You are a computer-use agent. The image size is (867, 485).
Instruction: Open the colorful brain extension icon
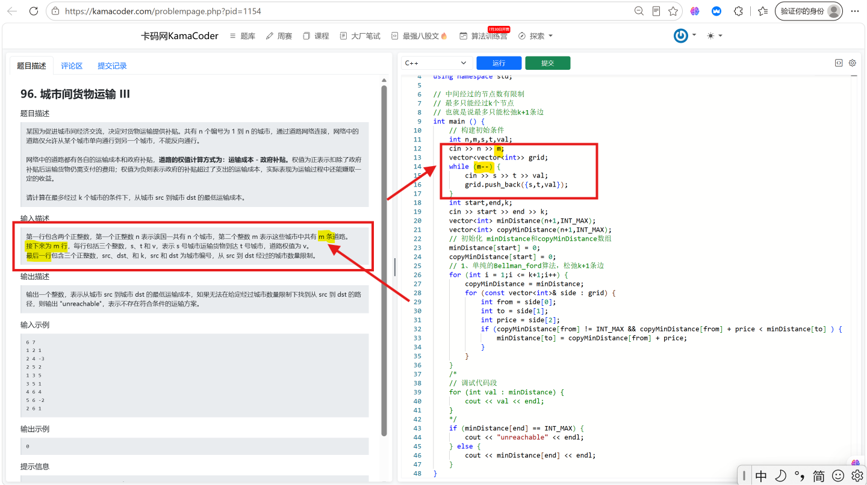click(695, 11)
